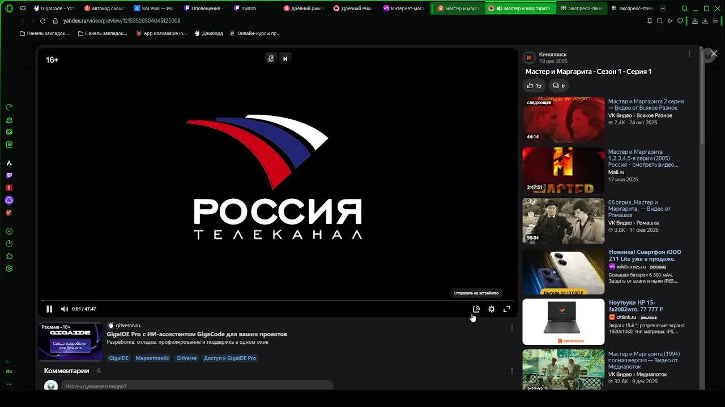
Task: Open the 6 comments button
Action: tap(558, 85)
